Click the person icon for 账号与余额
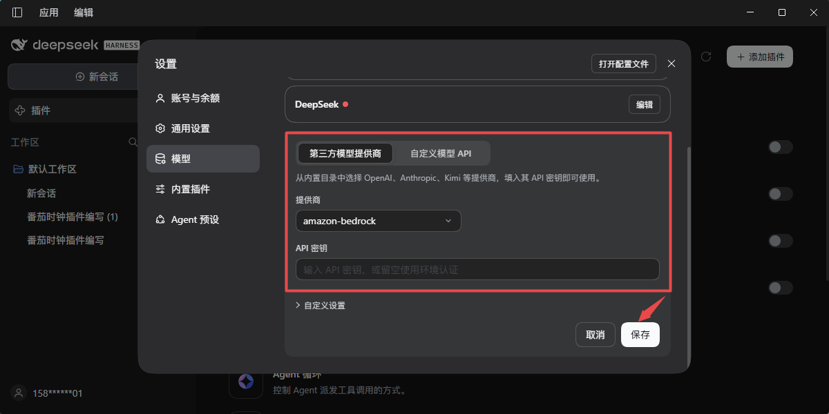This screenshot has height=414, width=829. [160, 98]
